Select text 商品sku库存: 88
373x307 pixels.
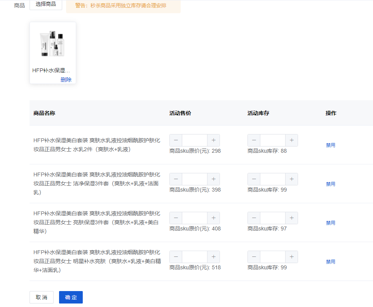pyautogui.click(x=267, y=151)
